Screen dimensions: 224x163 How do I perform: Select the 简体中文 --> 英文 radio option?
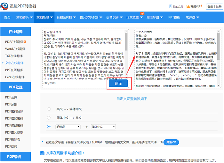(49, 118)
